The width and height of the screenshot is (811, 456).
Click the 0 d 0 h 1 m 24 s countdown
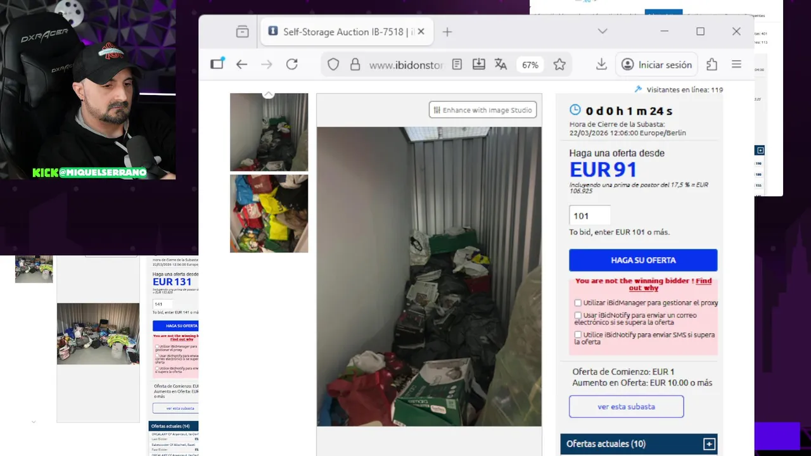click(629, 111)
